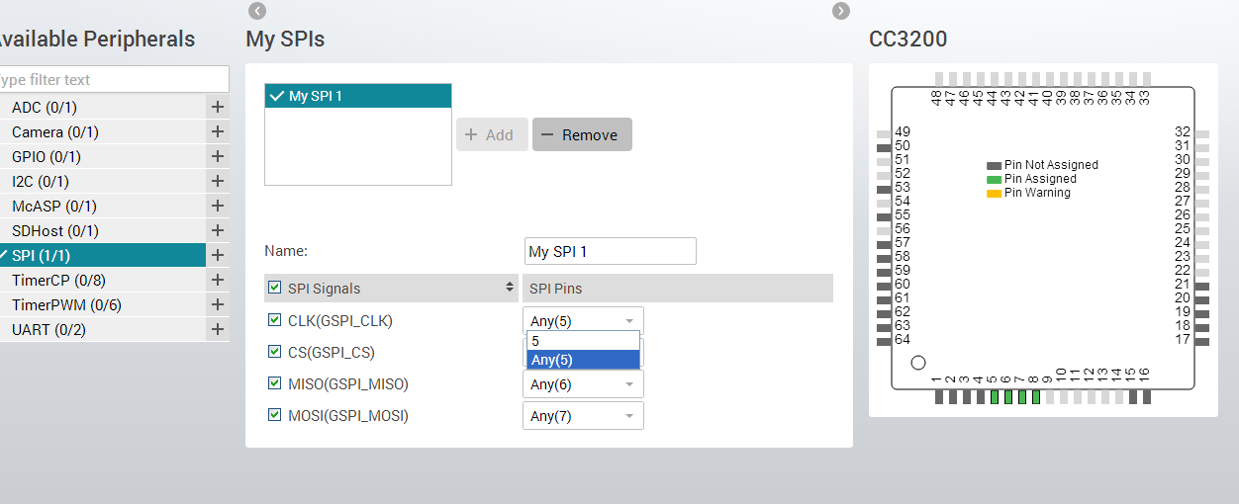Click the right arrow navigation icon

[841, 11]
